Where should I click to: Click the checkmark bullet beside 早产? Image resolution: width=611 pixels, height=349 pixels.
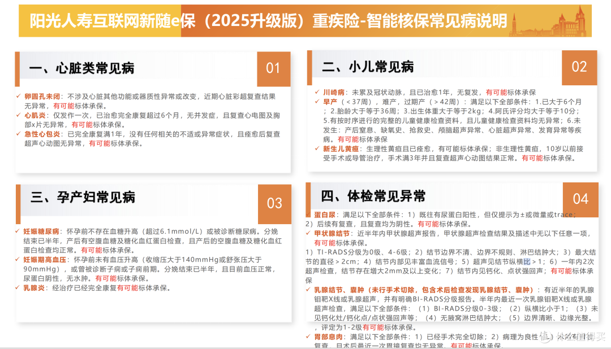[317, 102]
